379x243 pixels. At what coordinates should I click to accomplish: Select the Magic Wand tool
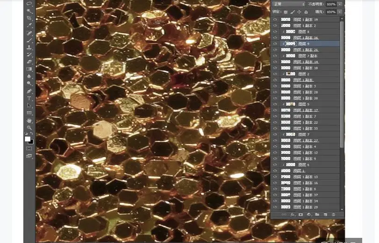click(29, 11)
